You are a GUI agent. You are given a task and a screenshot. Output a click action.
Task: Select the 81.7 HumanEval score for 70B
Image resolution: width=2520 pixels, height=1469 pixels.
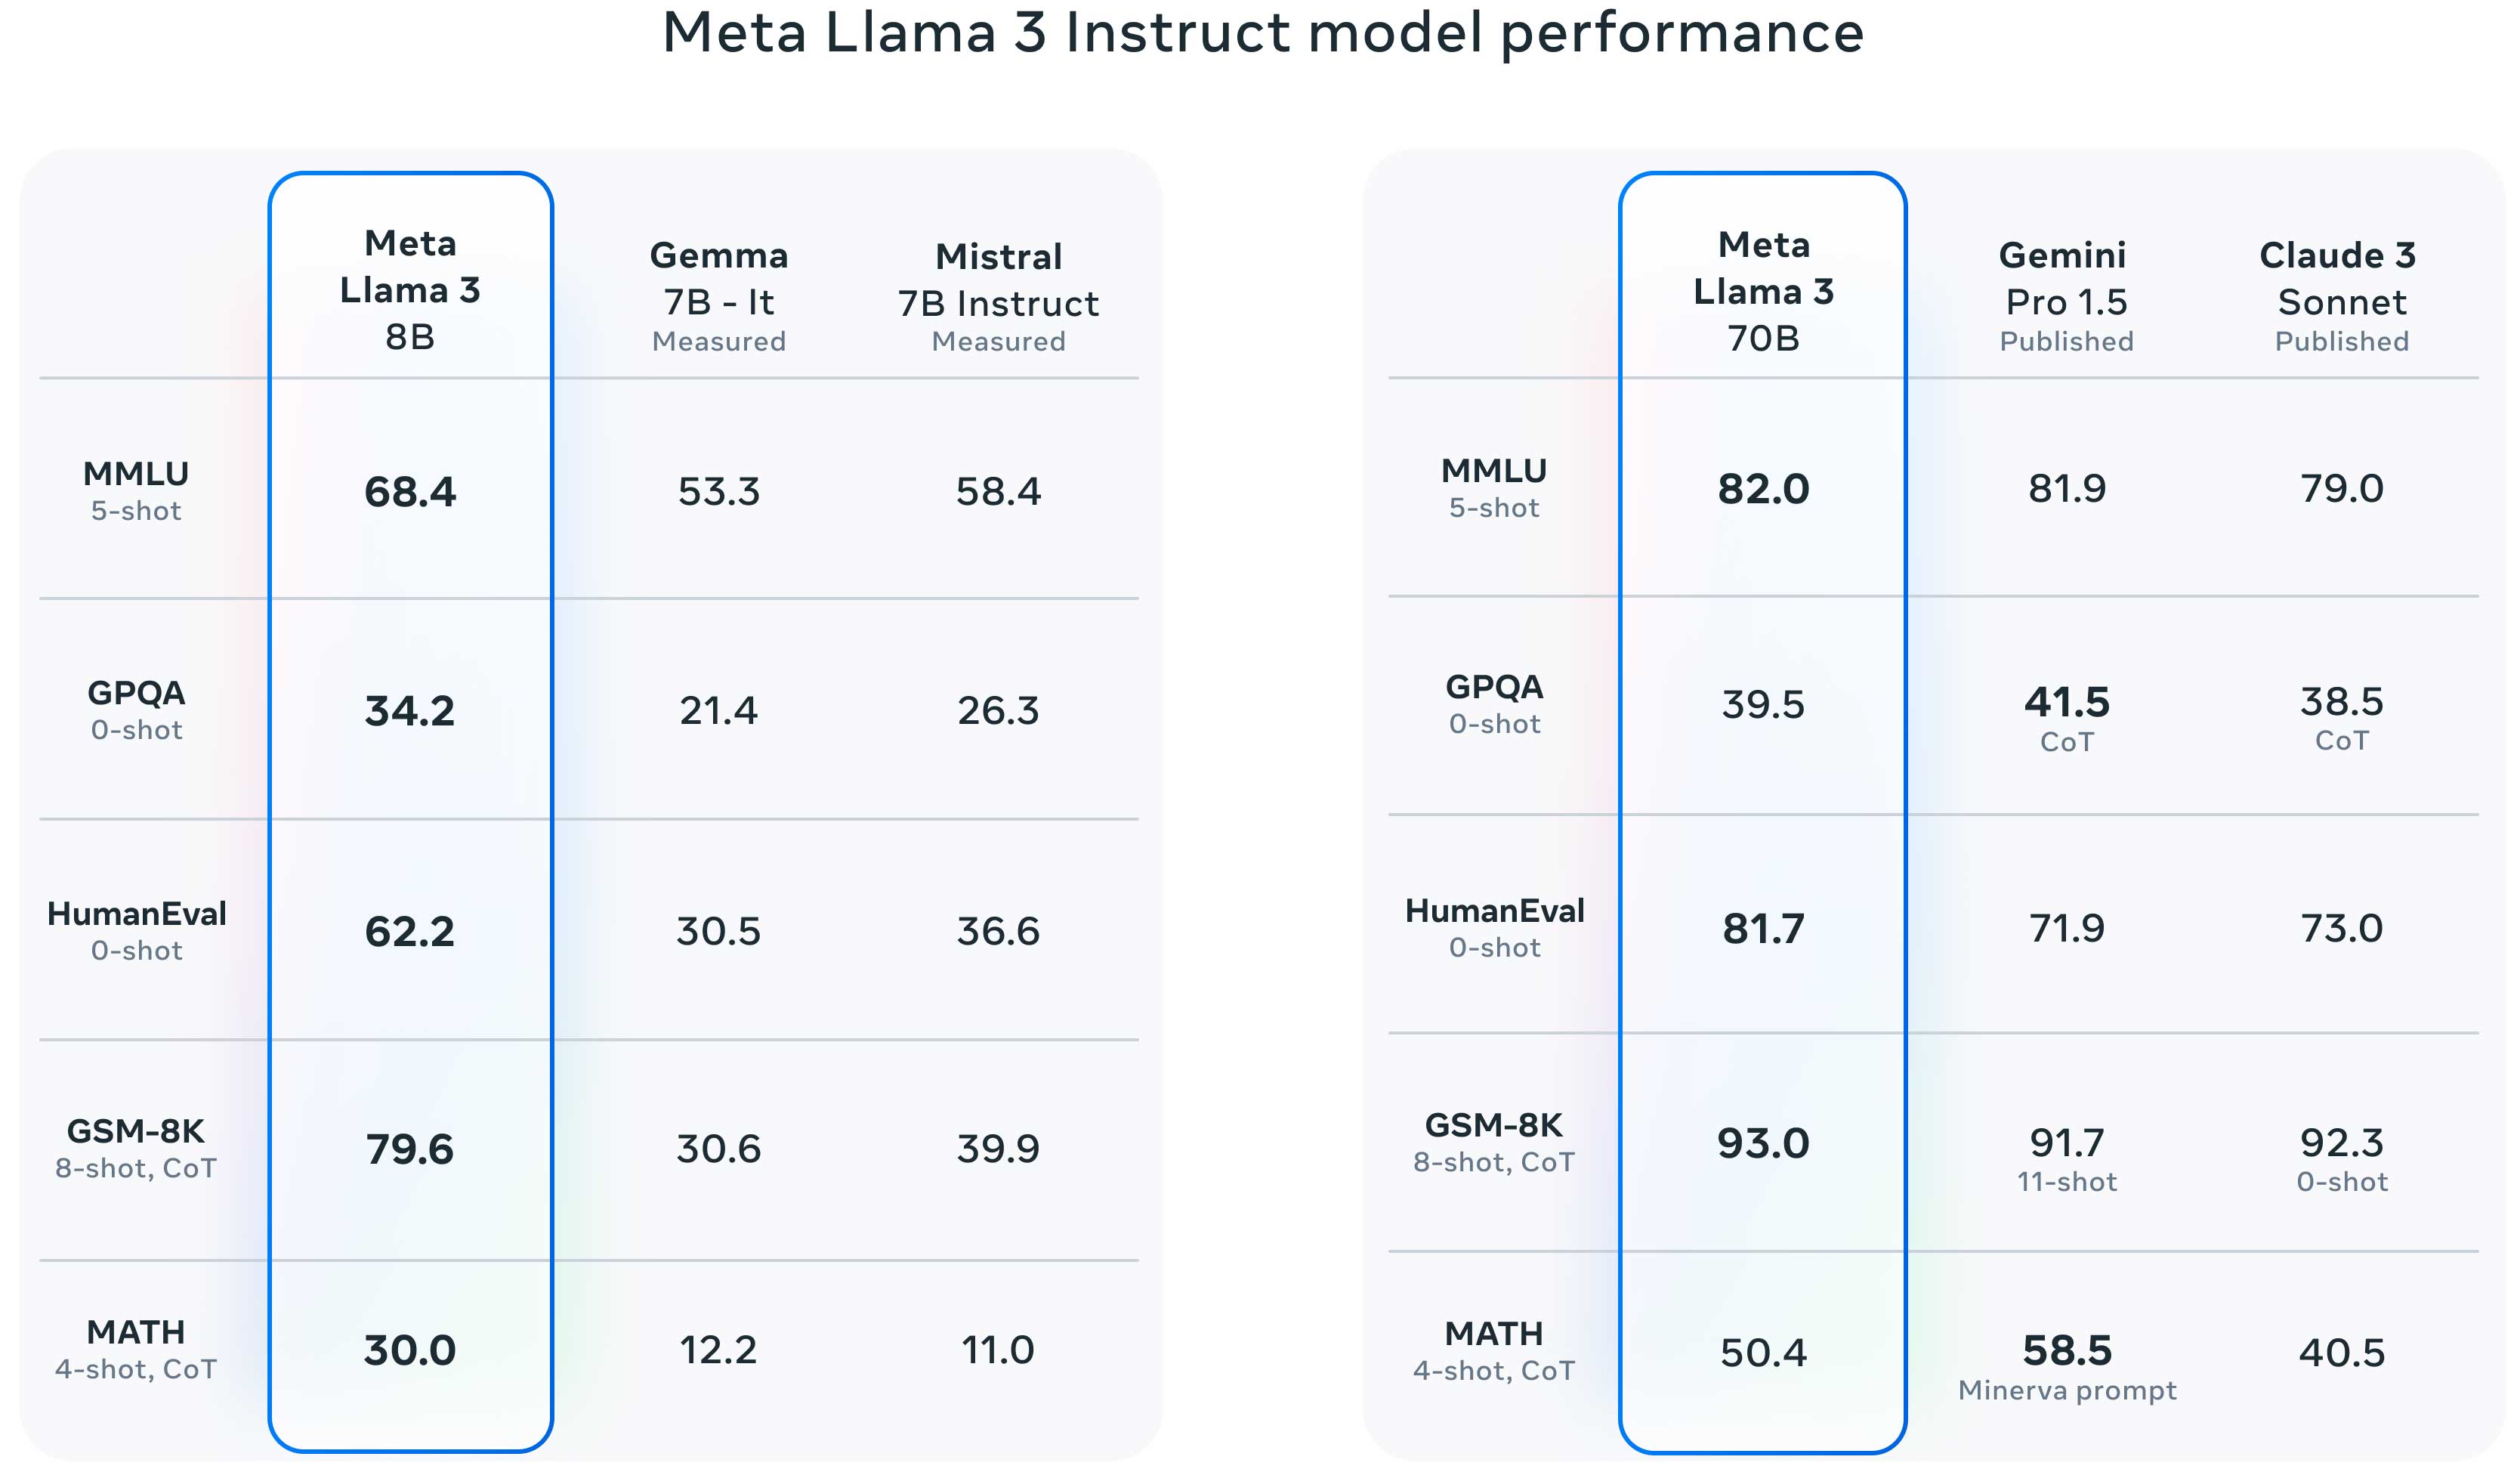click(x=1763, y=929)
